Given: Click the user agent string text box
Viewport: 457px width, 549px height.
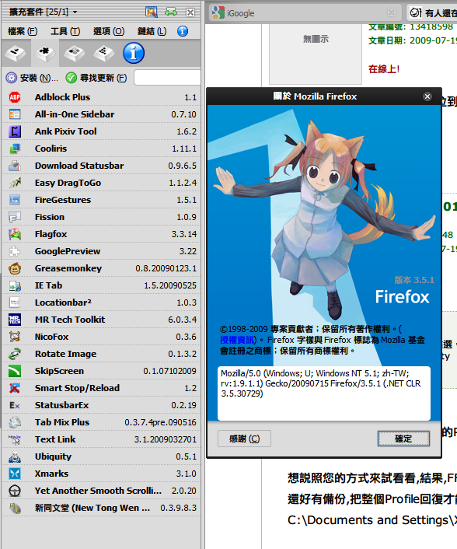Looking at the screenshot, I should click(324, 393).
